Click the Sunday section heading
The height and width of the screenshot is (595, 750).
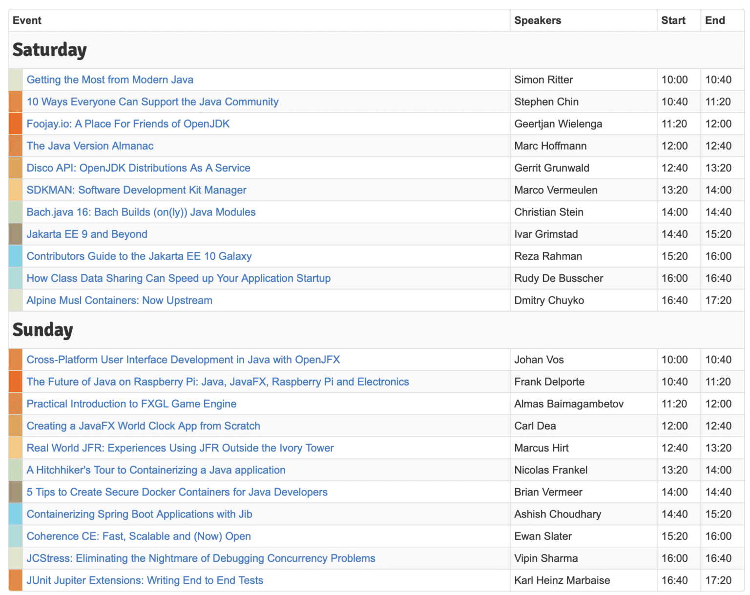tap(42, 330)
